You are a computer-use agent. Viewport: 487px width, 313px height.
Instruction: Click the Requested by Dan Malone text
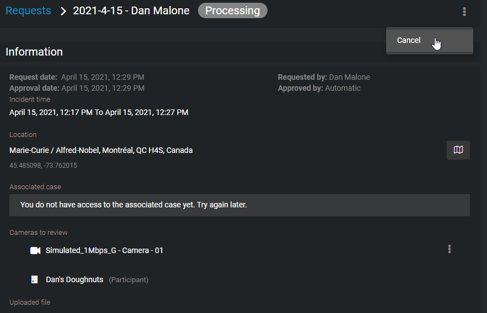[324, 77]
